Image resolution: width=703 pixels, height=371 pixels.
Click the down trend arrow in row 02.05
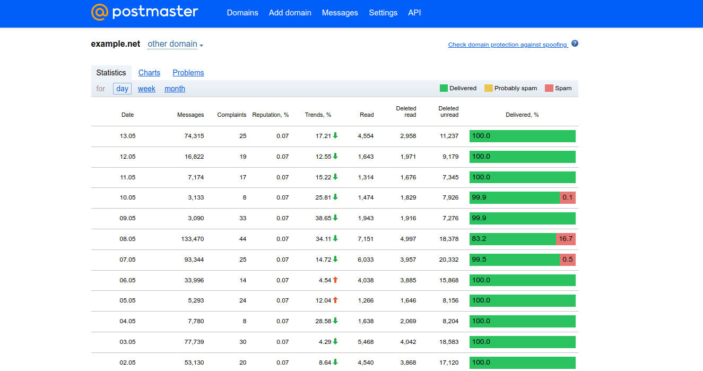pos(335,362)
